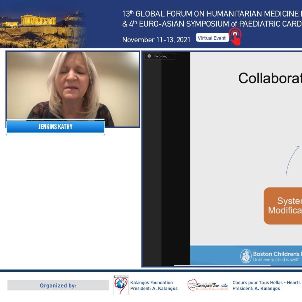Open Coeurs pour Tous Hellas text link
Image resolution: width=302 pixels, height=302 pixels.
[x=266, y=282]
